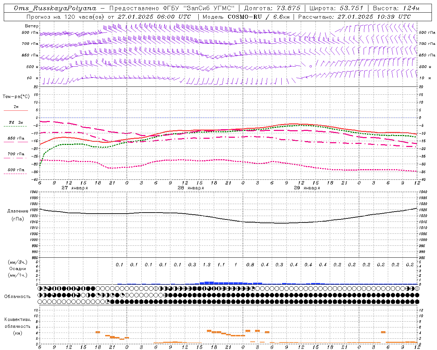The height and width of the screenshot is (350, 437).
Task: Click the 700 гПа temperature legend label
Action: [x=16, y=154]
